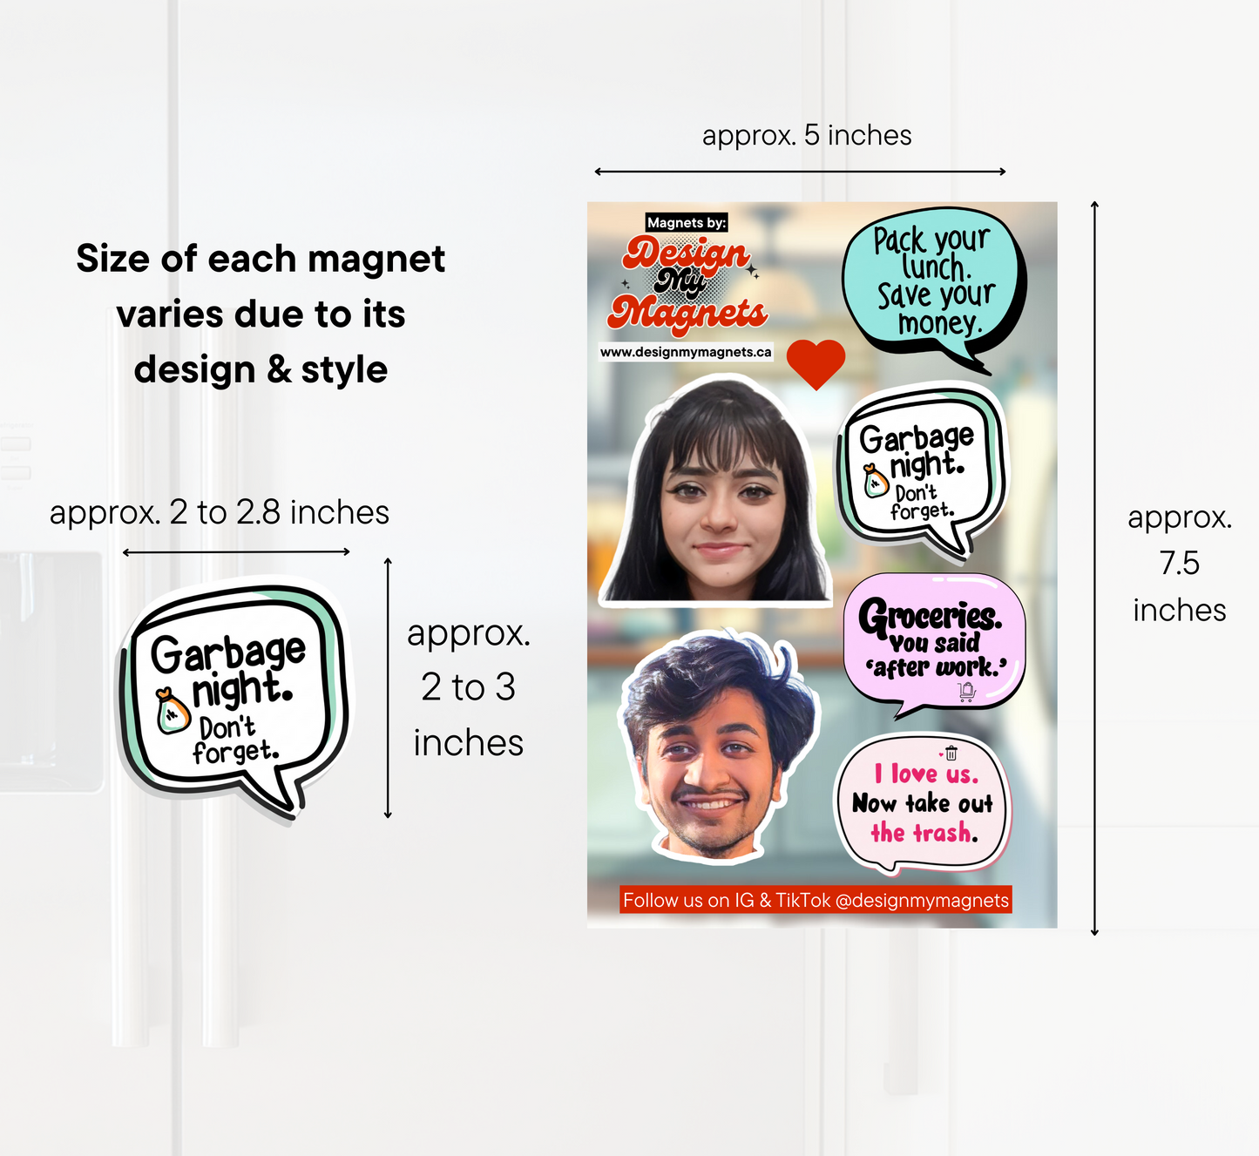Click the trash can icon above 'I love us'
Image resolution: width=1259 pixels, height=1156 pixels.
coord(951,753)
